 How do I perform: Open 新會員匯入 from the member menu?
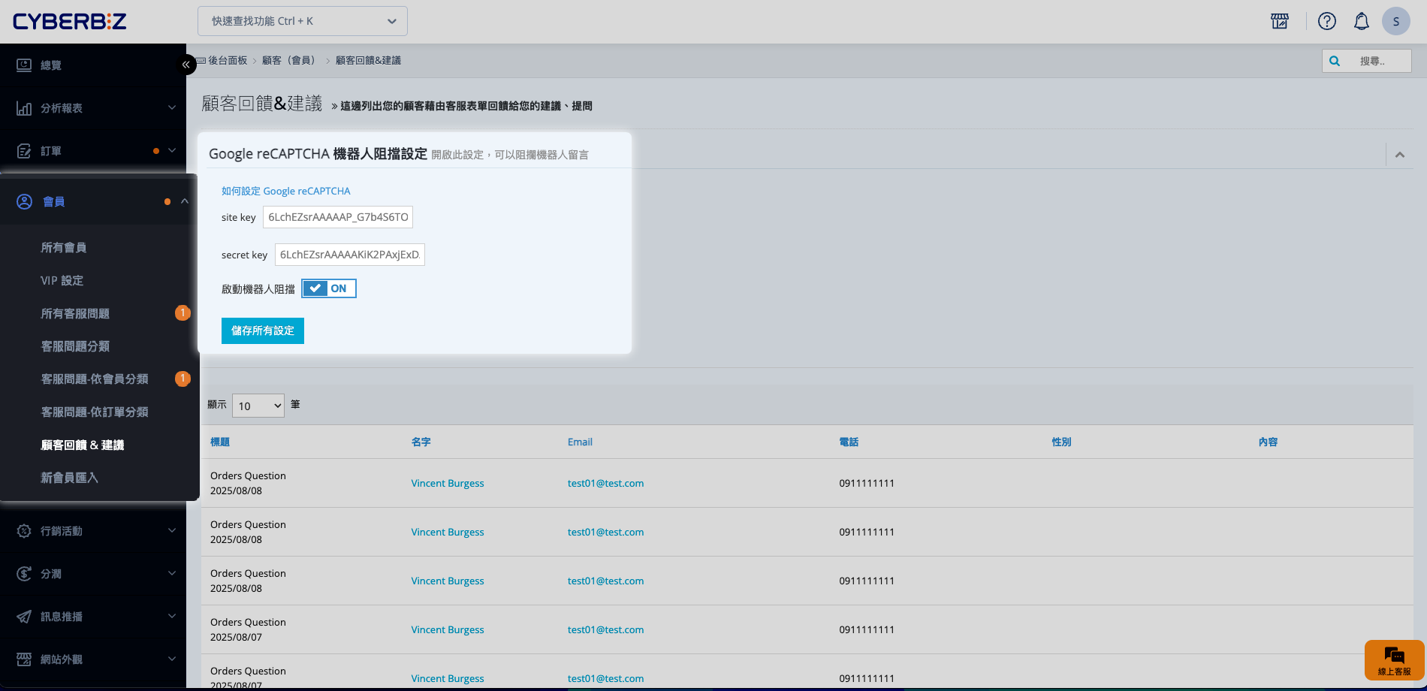tap(69, 478)
